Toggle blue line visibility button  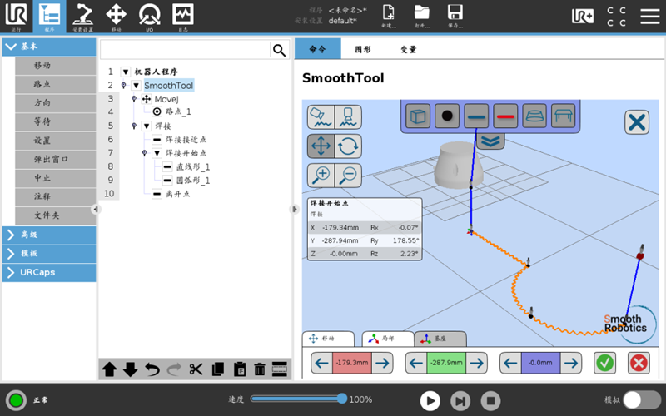(476, 116)
